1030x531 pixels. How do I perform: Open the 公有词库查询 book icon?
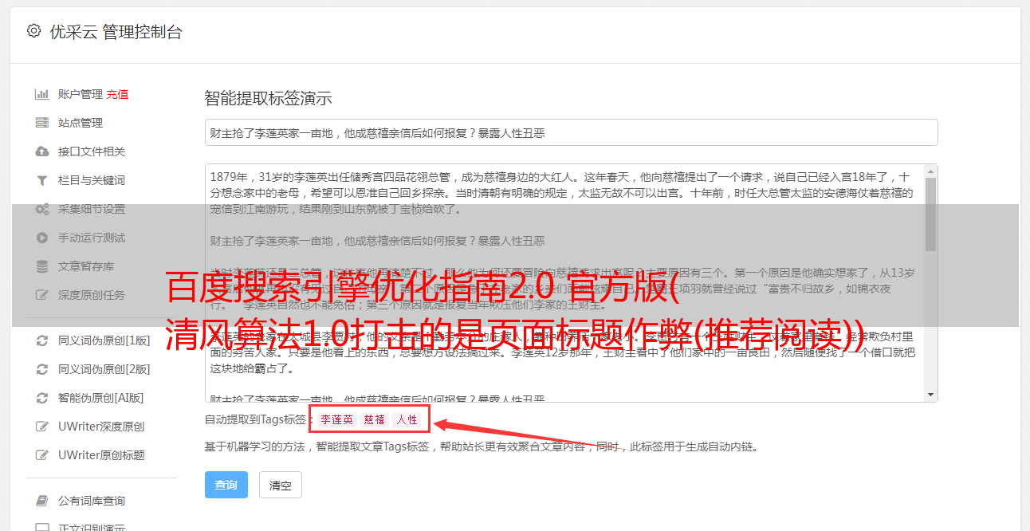(x=42, y=501)
